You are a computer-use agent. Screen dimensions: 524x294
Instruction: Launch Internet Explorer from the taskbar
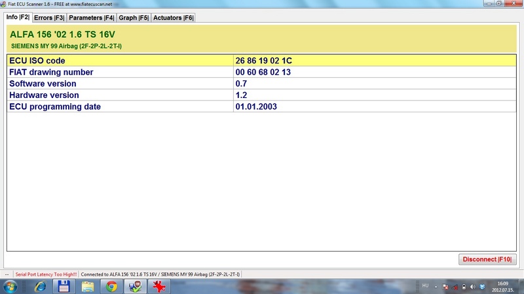38,286
